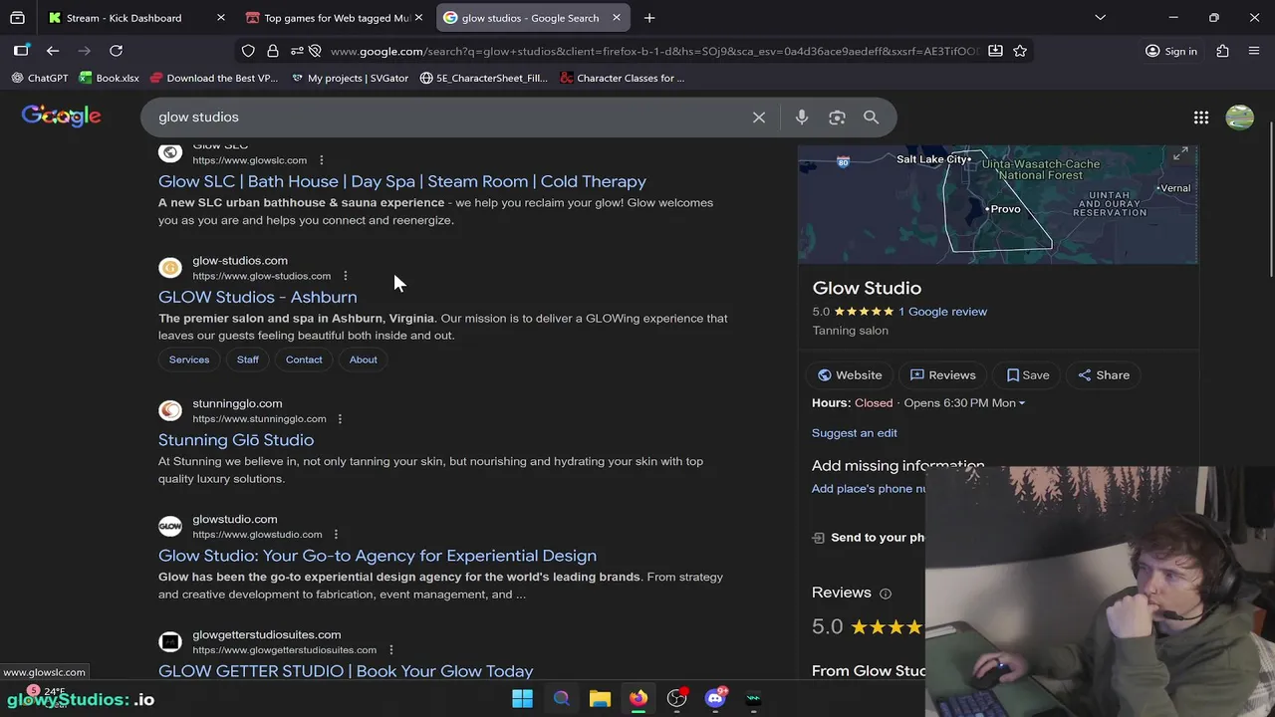This screenshot has width=1275, height=717.
Task: Click the Services sitelink chip
Action: click(189, 359)
